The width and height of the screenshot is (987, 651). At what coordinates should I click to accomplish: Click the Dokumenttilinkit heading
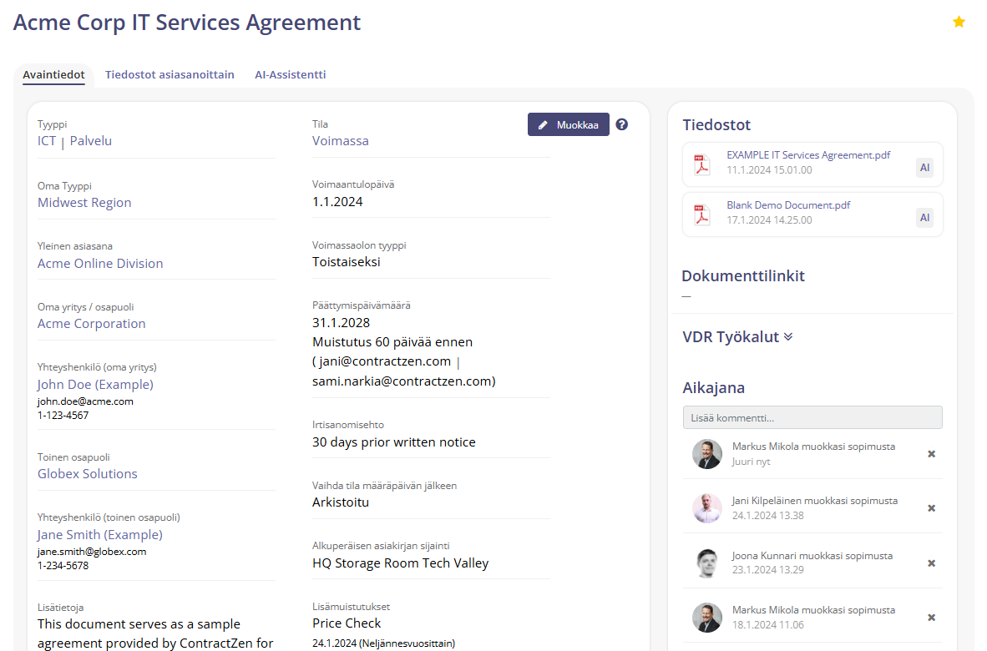pos(743,275)
